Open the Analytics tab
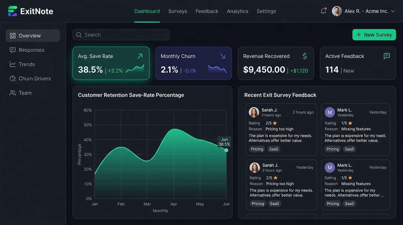The width and height of the screenshot is (403, 225). click(238, 11)
